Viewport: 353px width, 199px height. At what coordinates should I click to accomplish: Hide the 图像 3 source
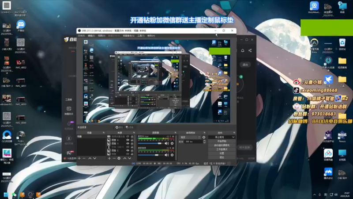click(128, 143)
